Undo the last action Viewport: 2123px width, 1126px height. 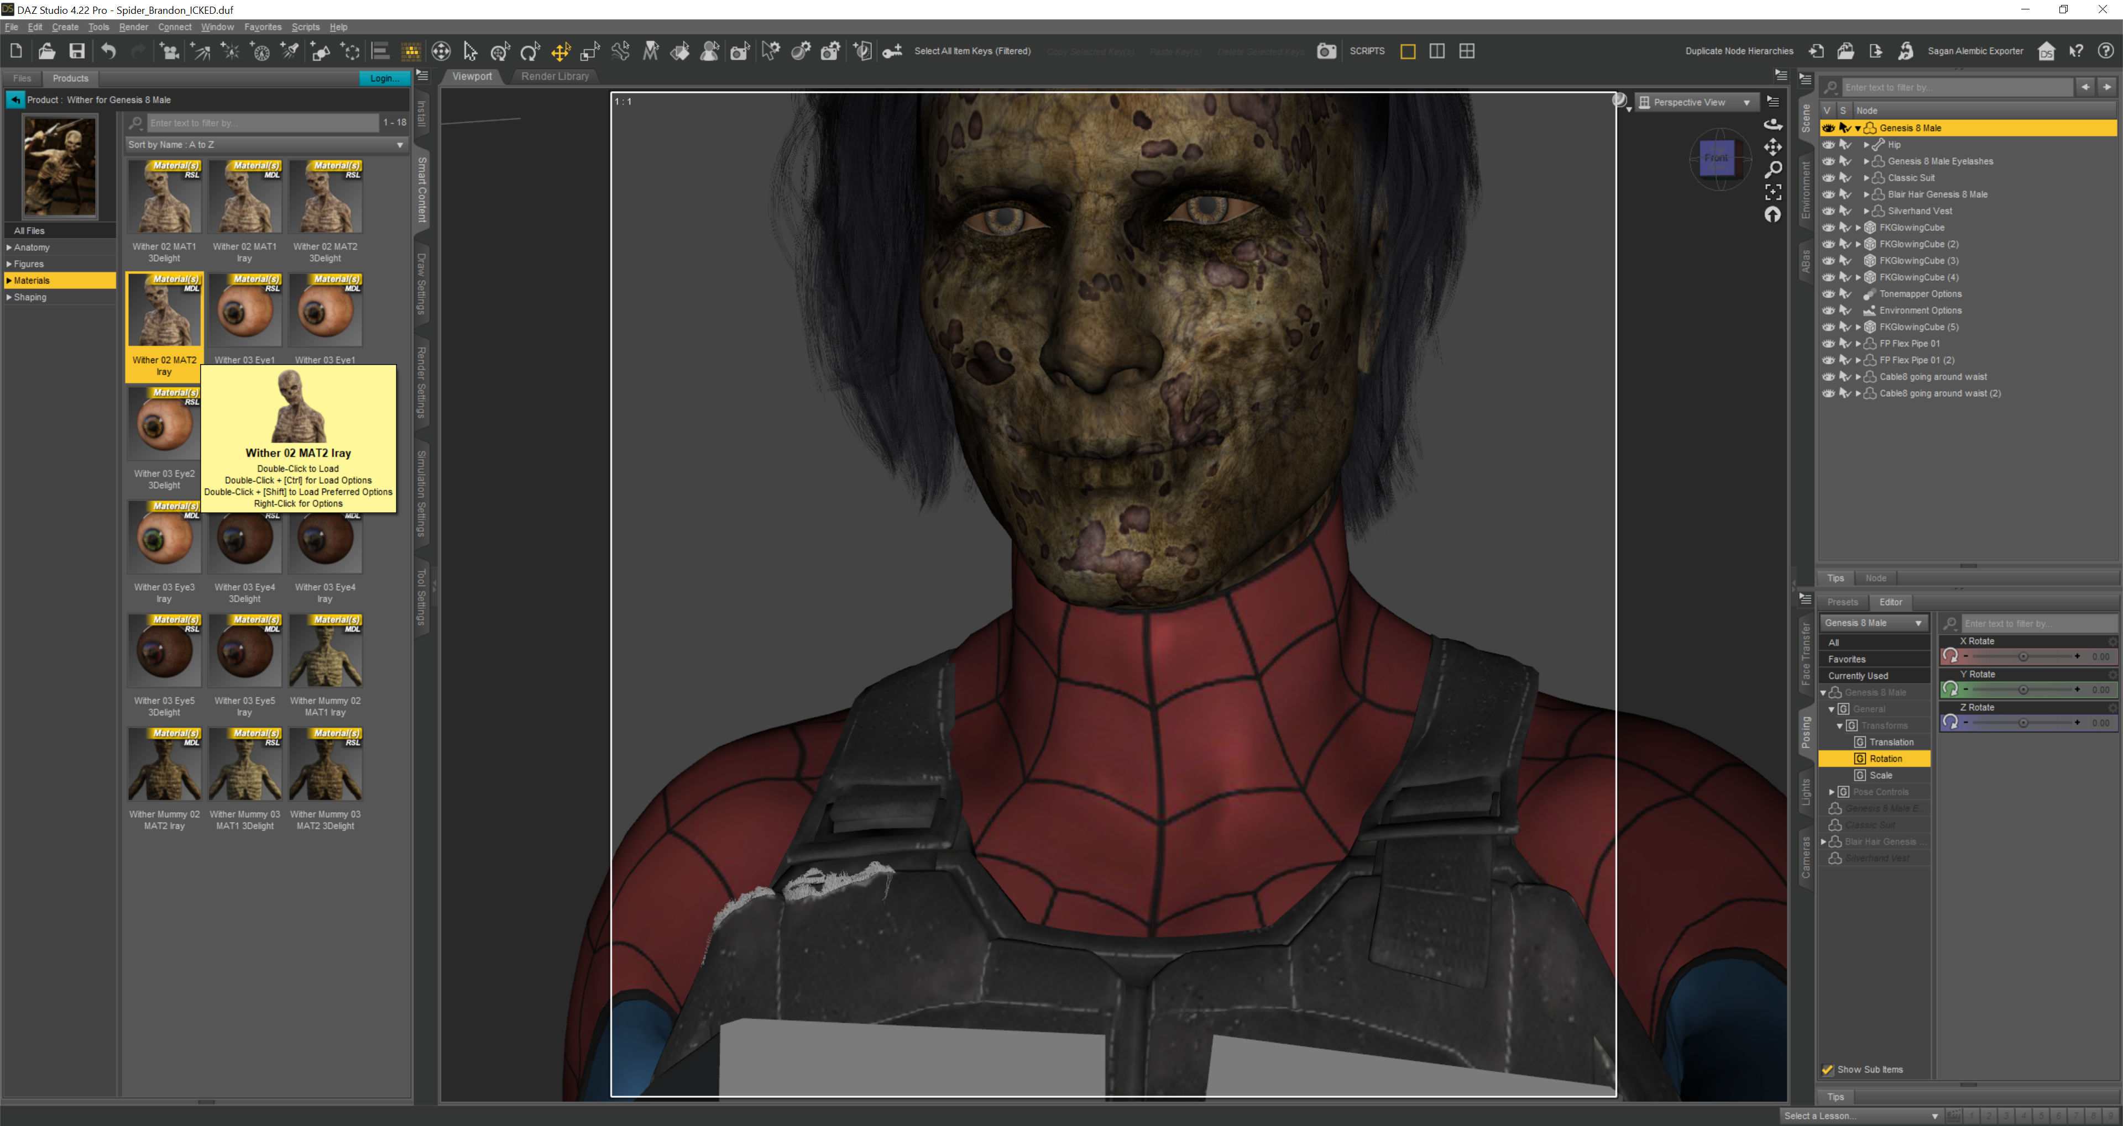(108, 51)
